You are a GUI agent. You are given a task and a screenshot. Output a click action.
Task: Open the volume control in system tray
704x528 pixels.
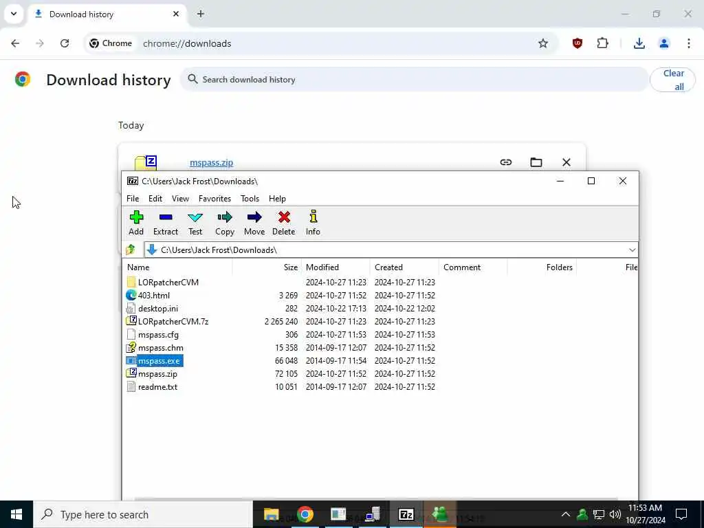pyautogui.click(x=615, y=514)
